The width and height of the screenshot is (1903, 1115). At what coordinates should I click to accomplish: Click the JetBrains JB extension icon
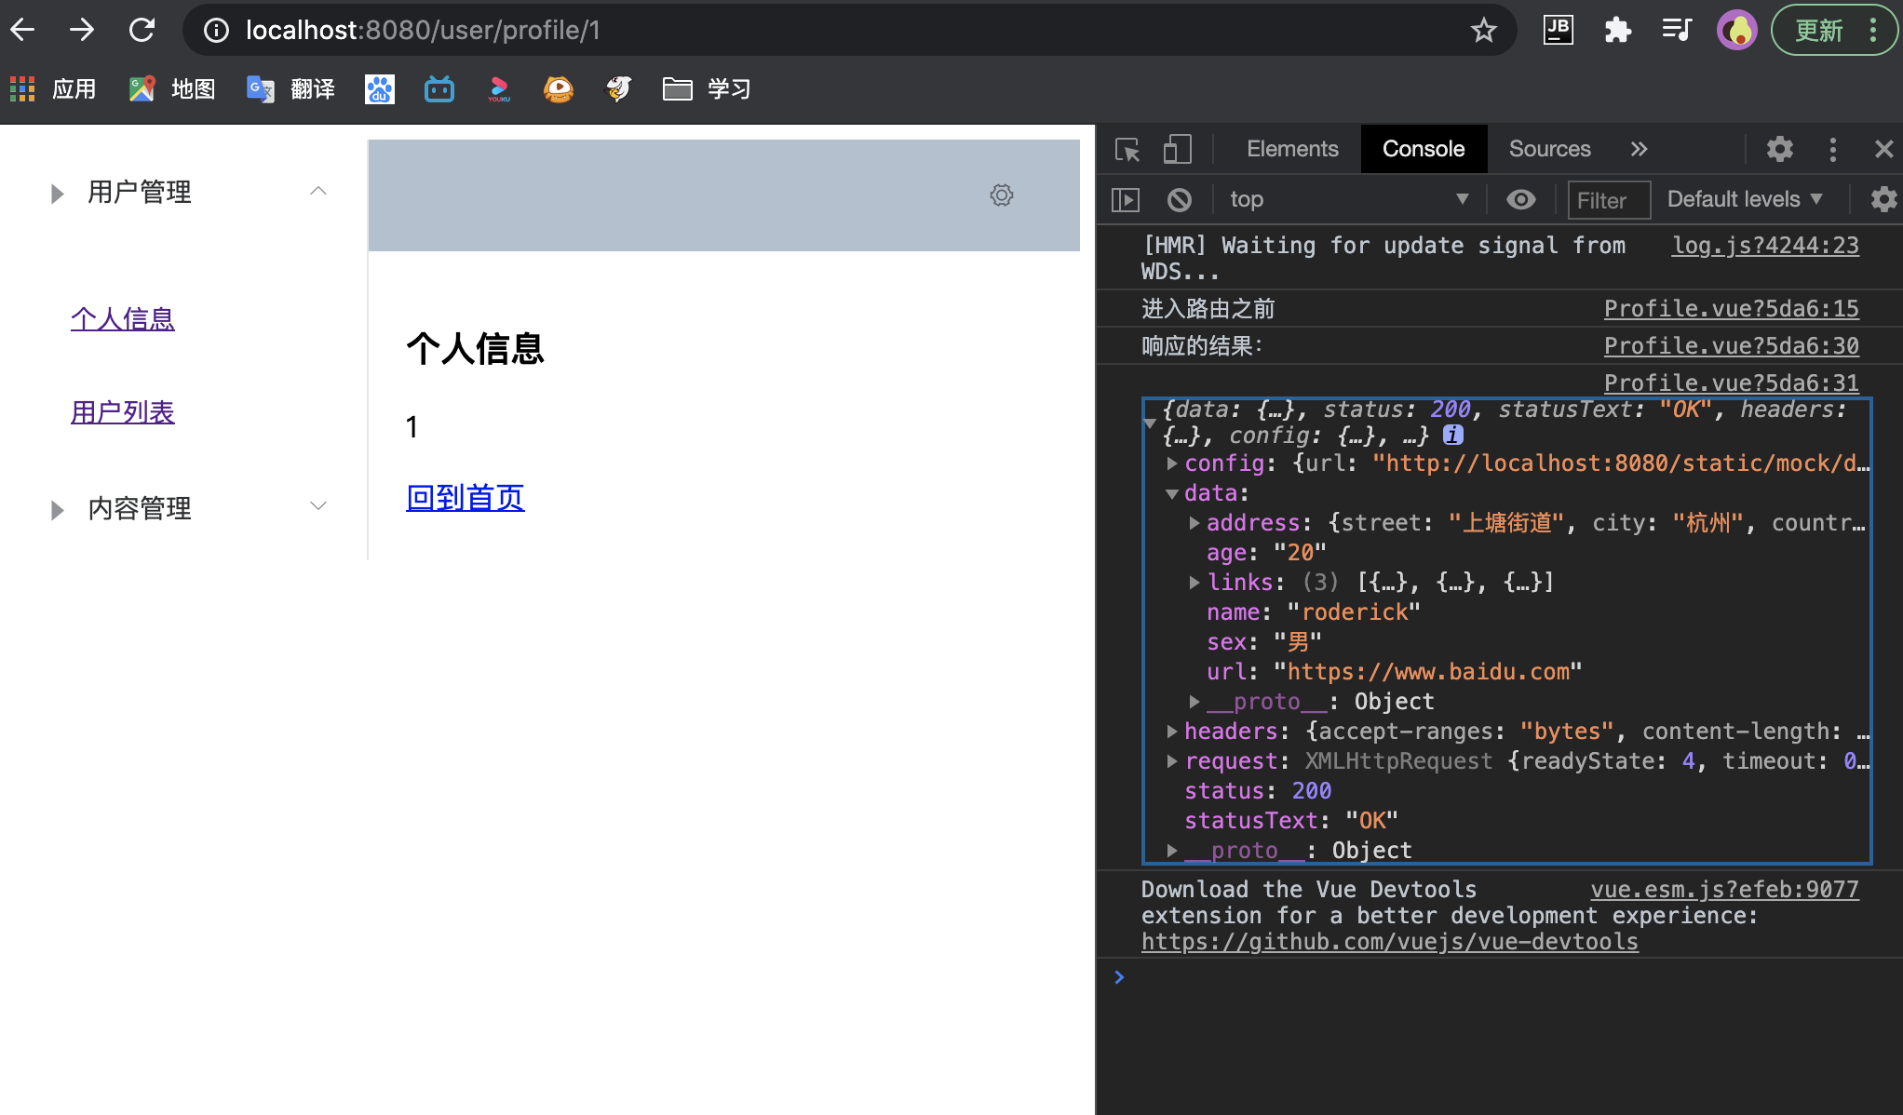click(1559, 31)
